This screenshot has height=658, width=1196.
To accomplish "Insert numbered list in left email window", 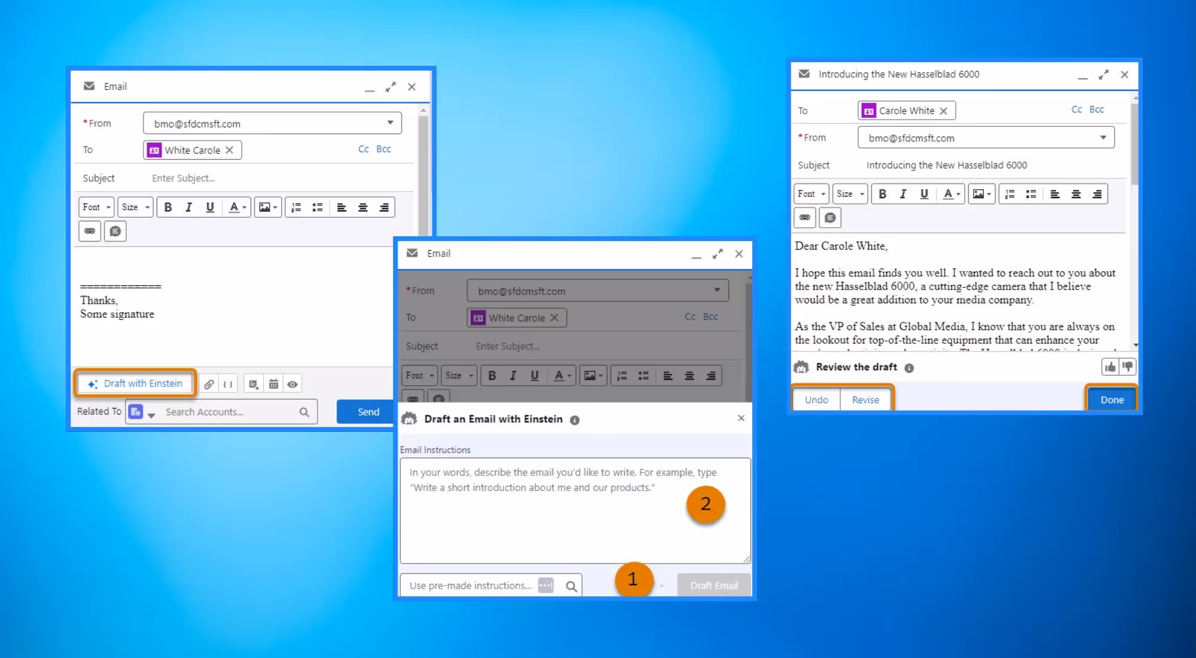I will tap(296, 207).
